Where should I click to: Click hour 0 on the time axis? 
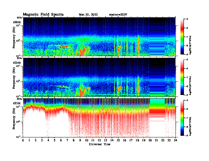point(23,140)
